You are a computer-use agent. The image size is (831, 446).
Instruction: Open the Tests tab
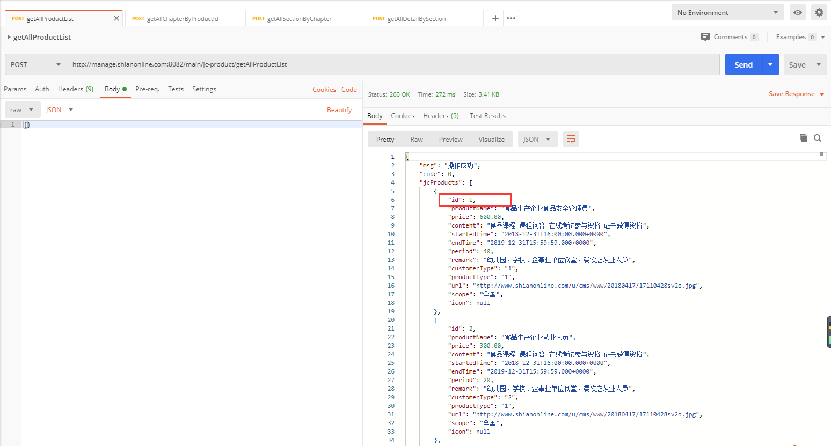(176, 89)
